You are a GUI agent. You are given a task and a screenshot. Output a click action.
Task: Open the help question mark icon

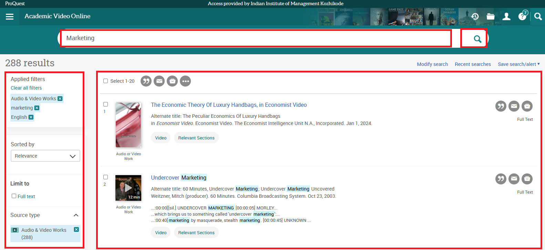(522, 16)
